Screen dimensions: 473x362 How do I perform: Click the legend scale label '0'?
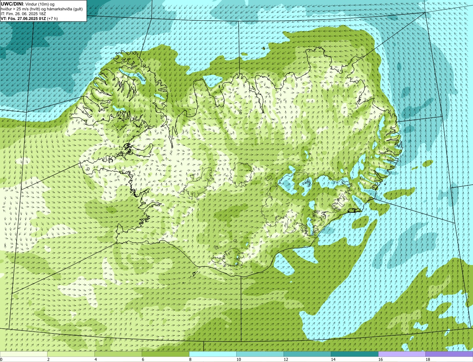click(x=1, y=359)
